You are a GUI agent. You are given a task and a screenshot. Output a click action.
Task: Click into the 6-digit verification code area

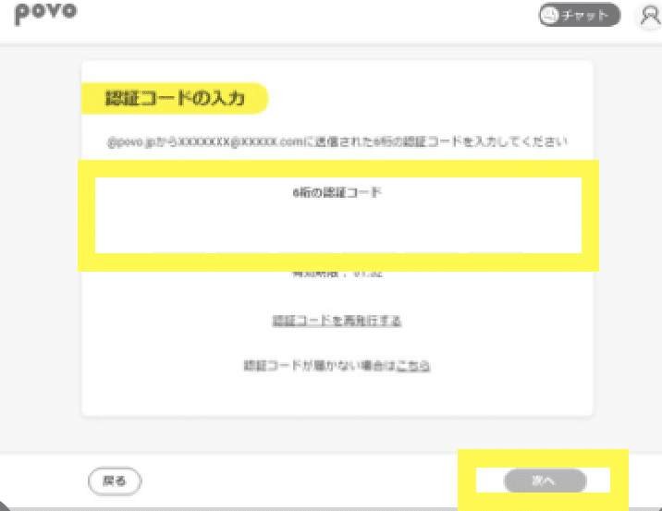click(x=338, y=215)
